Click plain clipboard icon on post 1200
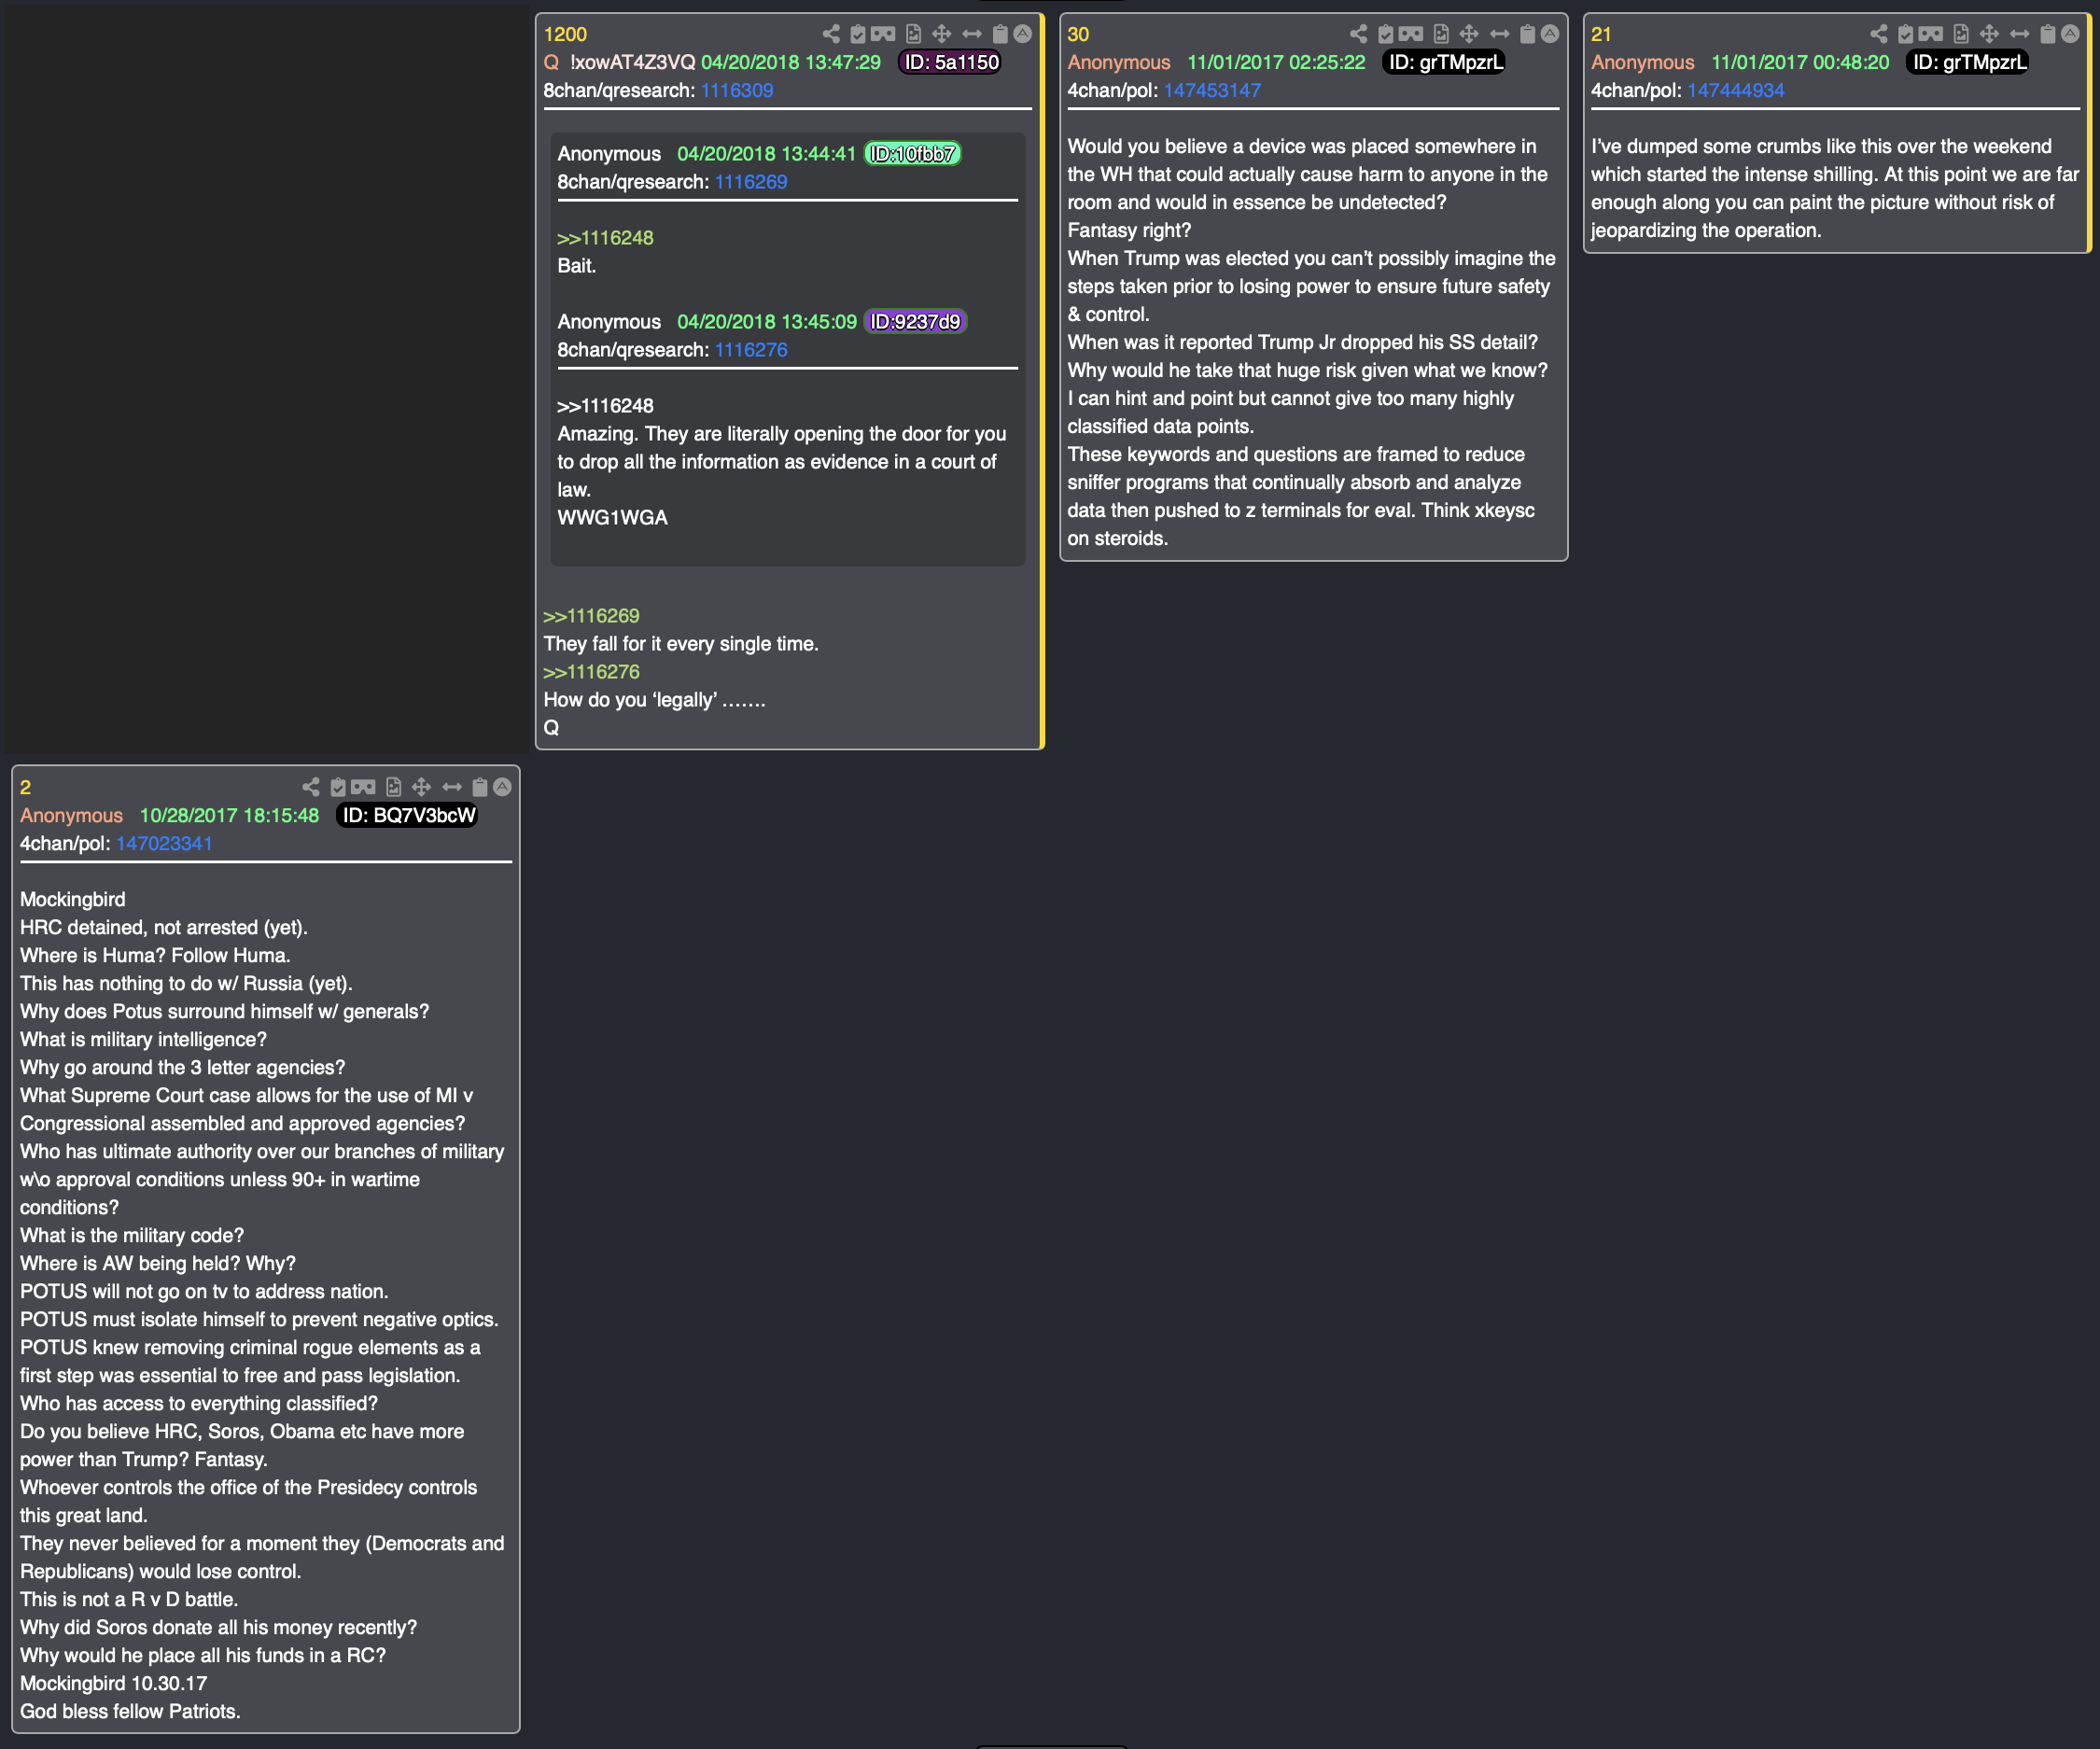 999,34
